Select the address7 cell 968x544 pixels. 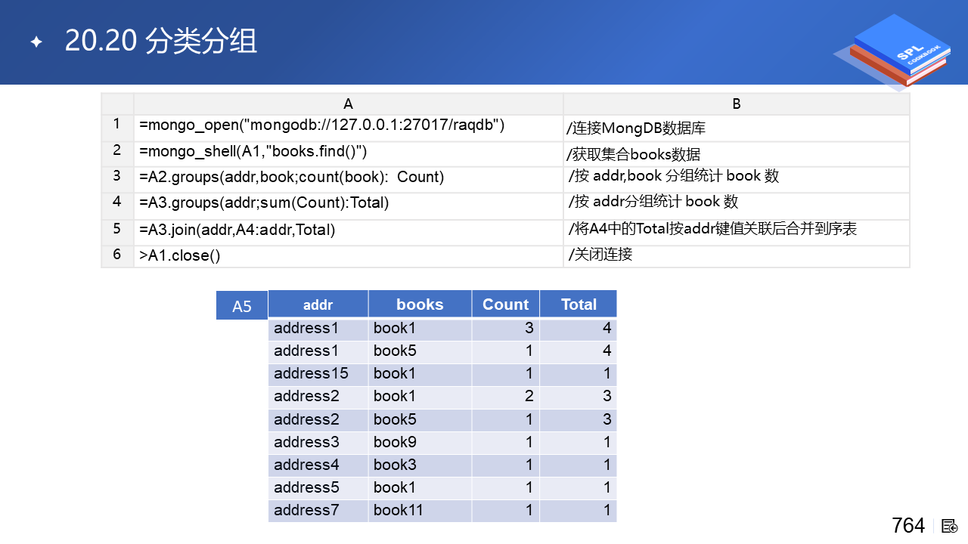(318, 510)
